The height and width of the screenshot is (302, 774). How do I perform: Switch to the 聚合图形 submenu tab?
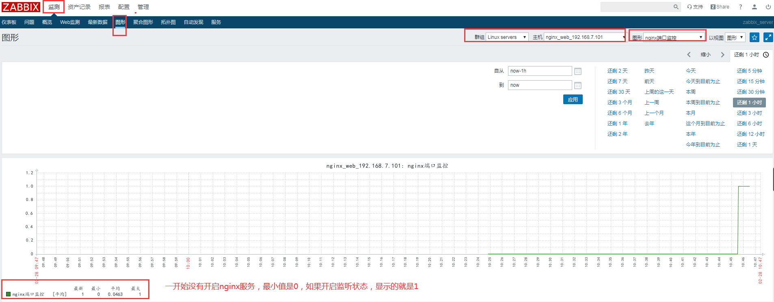(x=143, y=22)
